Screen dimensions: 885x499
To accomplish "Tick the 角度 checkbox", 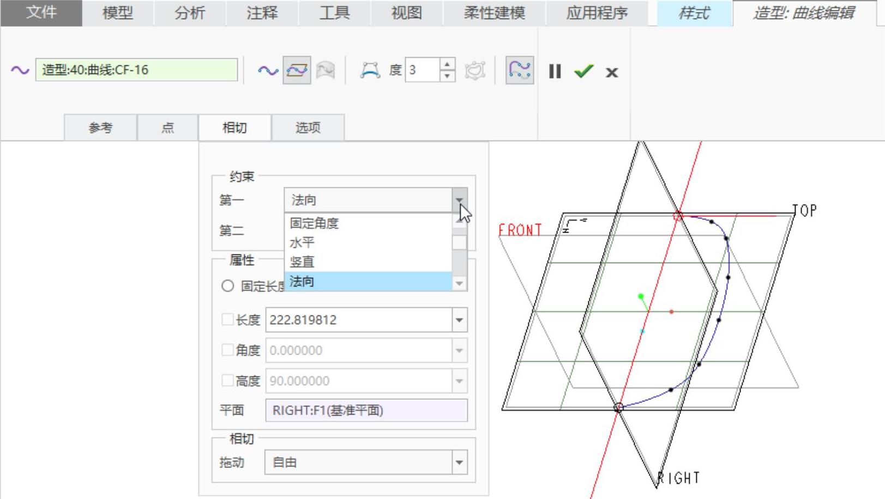I will pos(227,350).
